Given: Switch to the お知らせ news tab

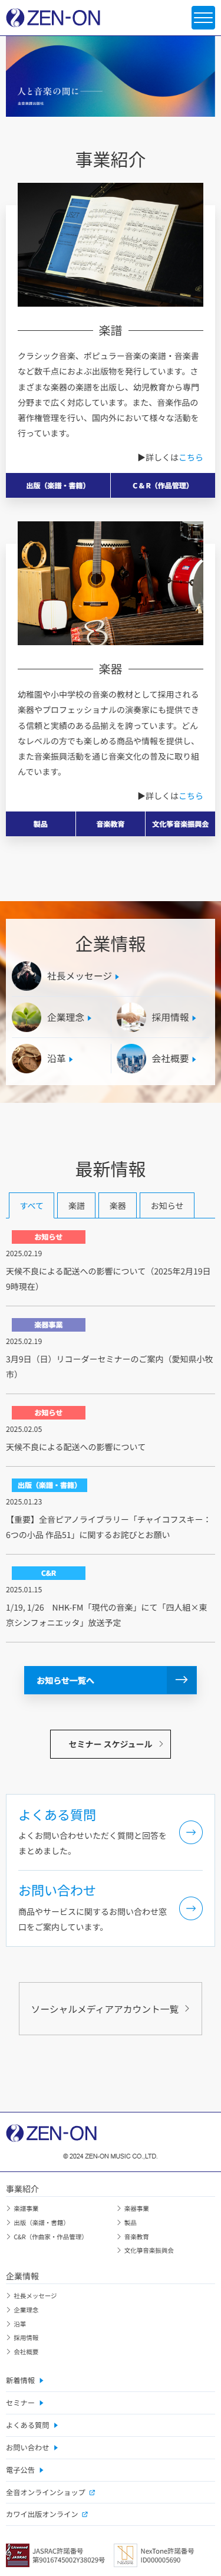Looking at the screenshot, I should coord(167,1205).
